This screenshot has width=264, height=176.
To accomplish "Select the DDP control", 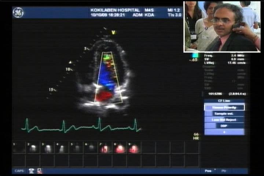I will point(224,126).
